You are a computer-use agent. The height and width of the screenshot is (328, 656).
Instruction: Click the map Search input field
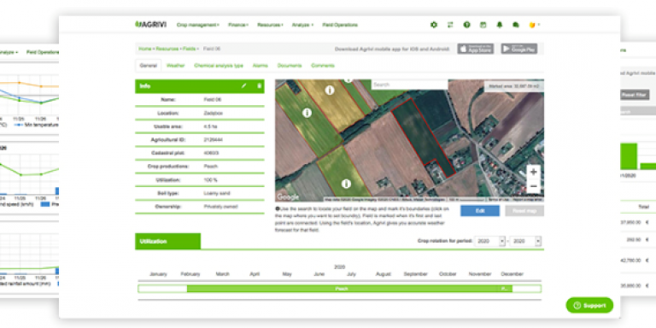[409, 85]
